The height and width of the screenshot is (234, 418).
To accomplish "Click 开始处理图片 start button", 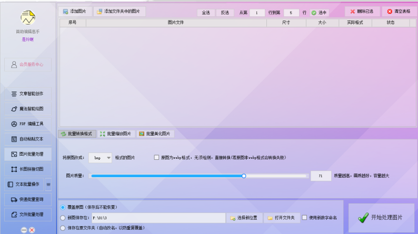I will coord(381,218).
